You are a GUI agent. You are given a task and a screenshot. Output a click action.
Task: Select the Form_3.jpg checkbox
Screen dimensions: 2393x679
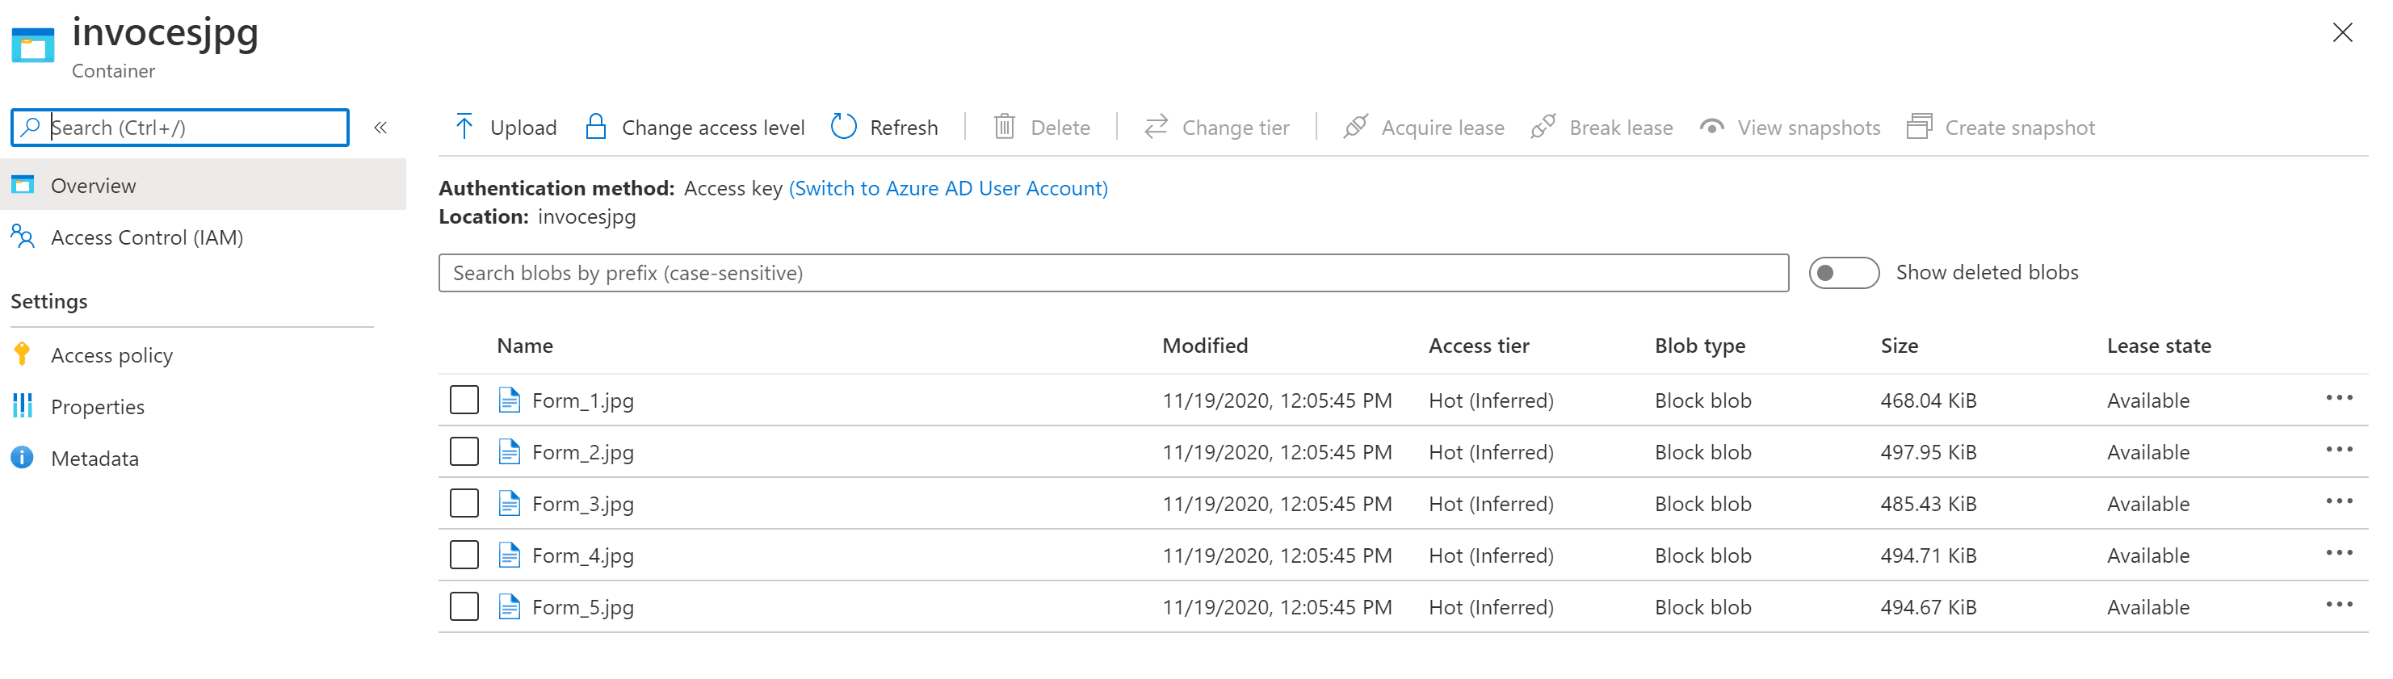464,504
